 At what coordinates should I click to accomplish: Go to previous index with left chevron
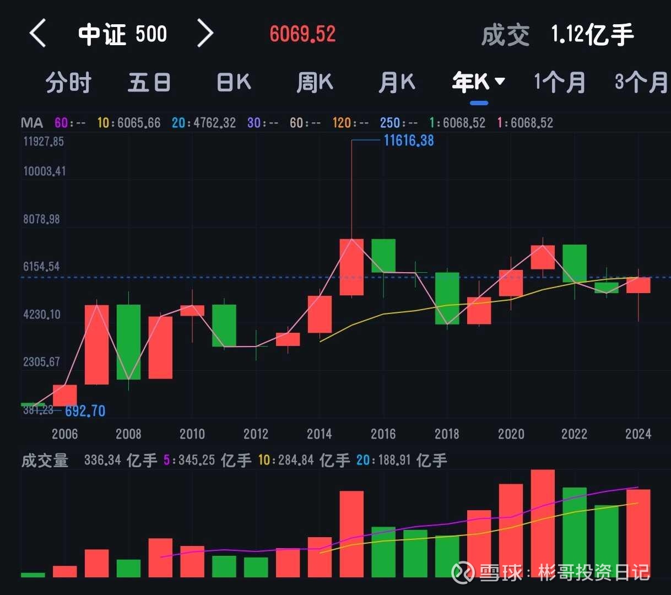[37, 34]
